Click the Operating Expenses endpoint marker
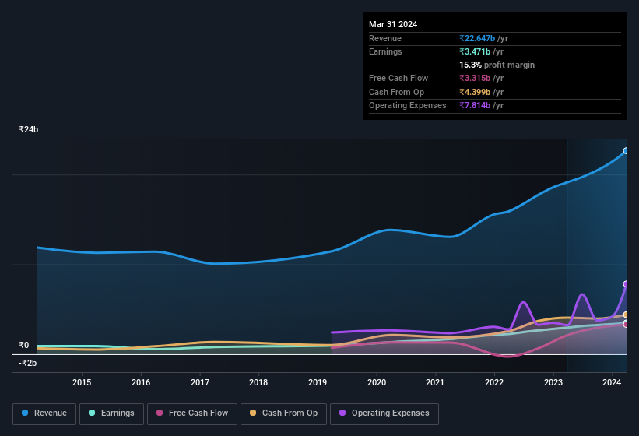639x436 pixels. point(626,284)
